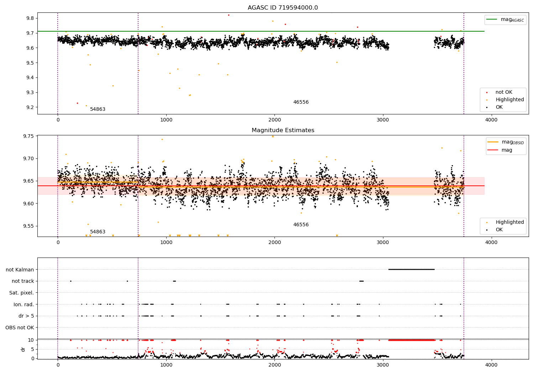Click the 9.65 y-tick in middle plot
Viewport: 534px width, 373px height.
[x=29, y=181]
